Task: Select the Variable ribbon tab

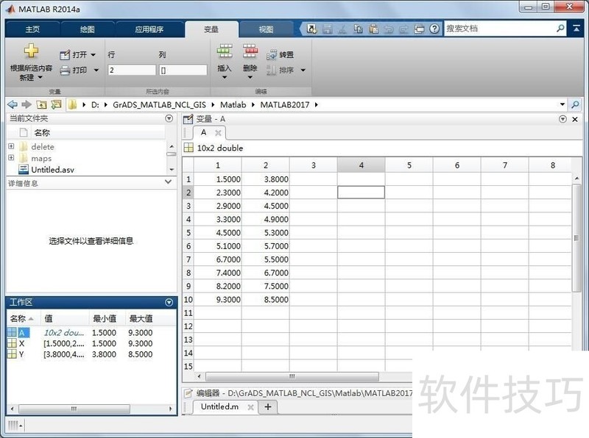Action: (211, 29)
